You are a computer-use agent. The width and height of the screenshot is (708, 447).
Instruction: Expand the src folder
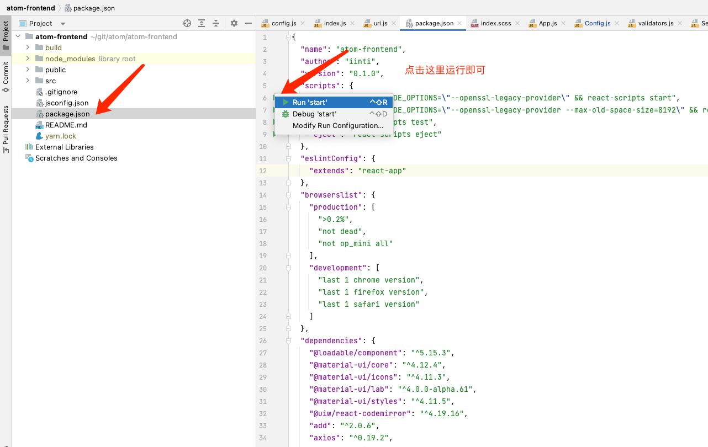tap(28, 81)
